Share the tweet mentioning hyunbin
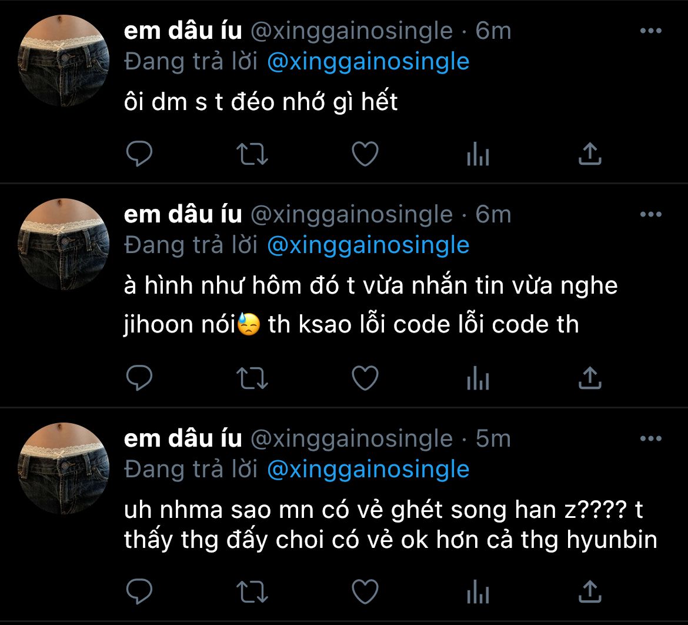Viewport: 688px width, 625px height. [x=590, y=591]
